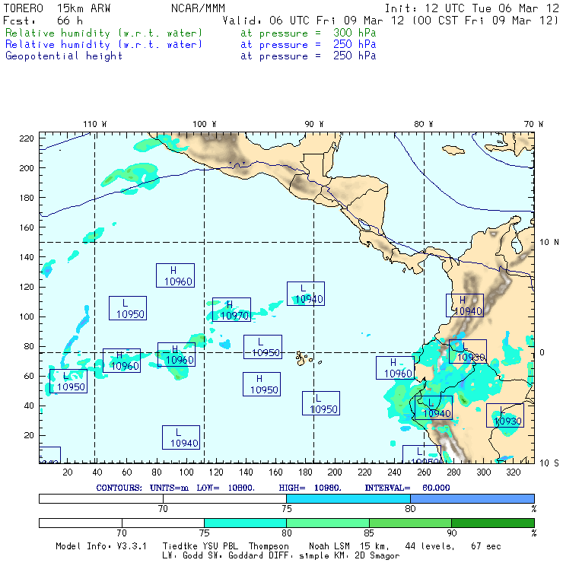Click the medium green 85–90% segment of the lower colour bar

tap(410, 523)
